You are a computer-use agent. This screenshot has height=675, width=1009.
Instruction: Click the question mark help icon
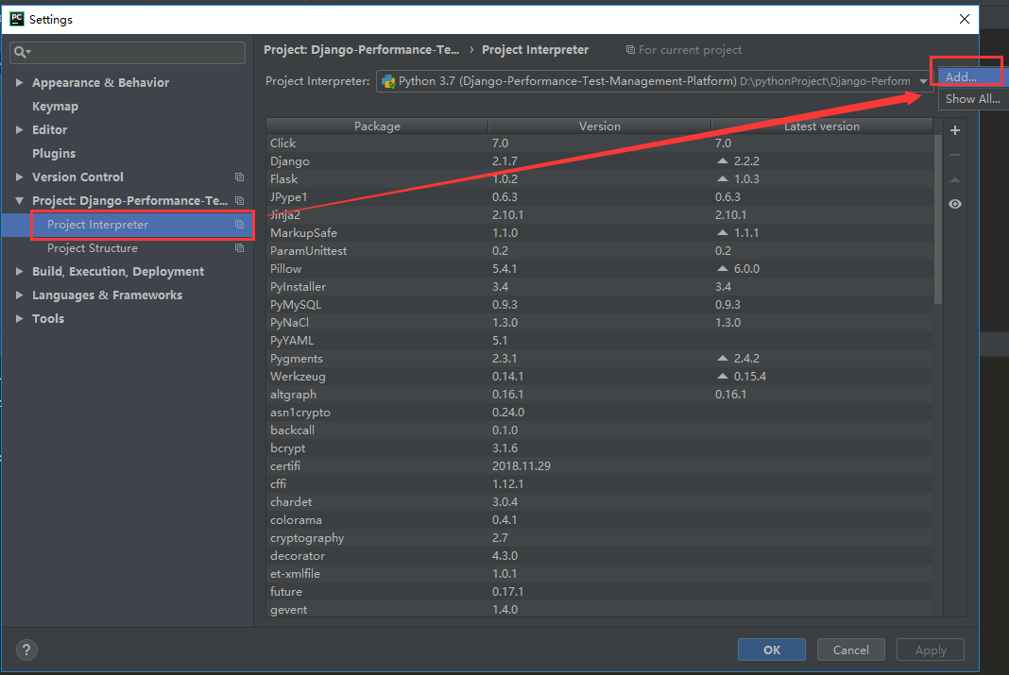(26, 650)
